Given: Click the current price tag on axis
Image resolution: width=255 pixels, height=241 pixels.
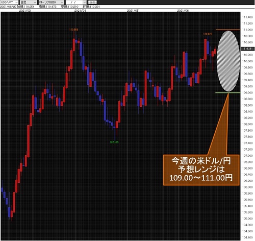Looking at the screenshot, I should click(x=248, y=49).
